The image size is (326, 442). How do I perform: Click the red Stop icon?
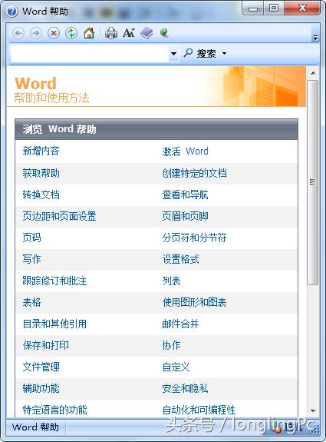click(54, 33)
